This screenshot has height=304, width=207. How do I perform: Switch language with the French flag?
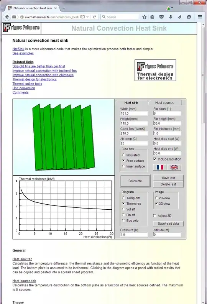[x=160, y=167]
